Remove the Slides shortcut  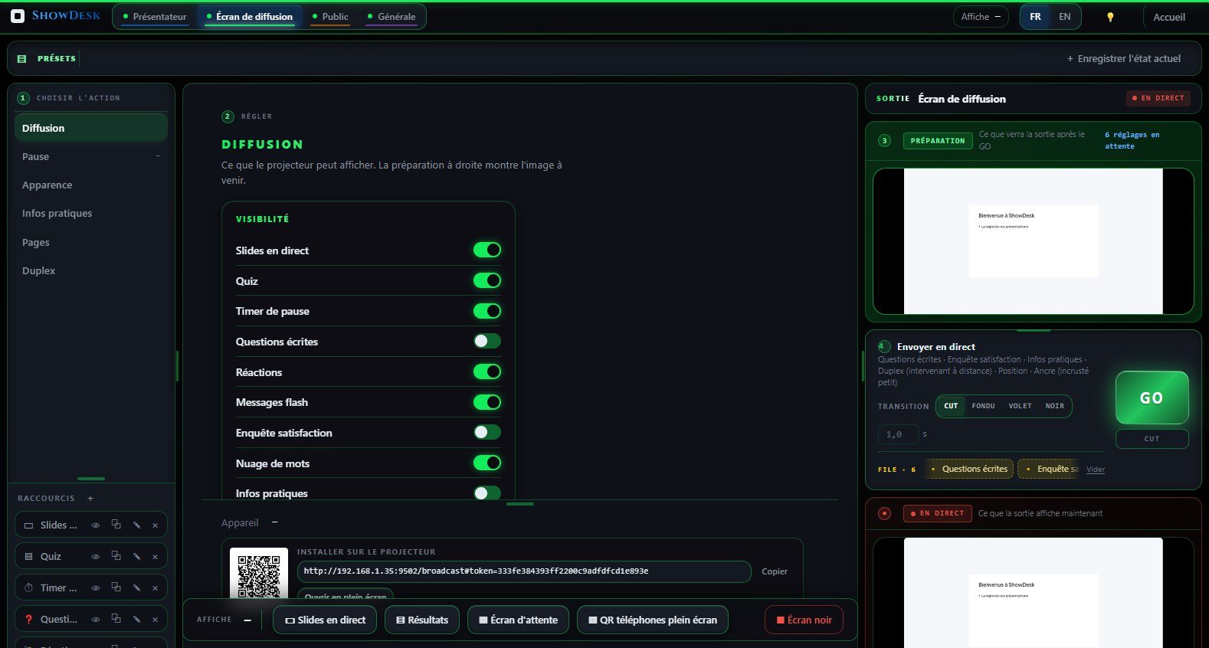[x=156, y=525]
